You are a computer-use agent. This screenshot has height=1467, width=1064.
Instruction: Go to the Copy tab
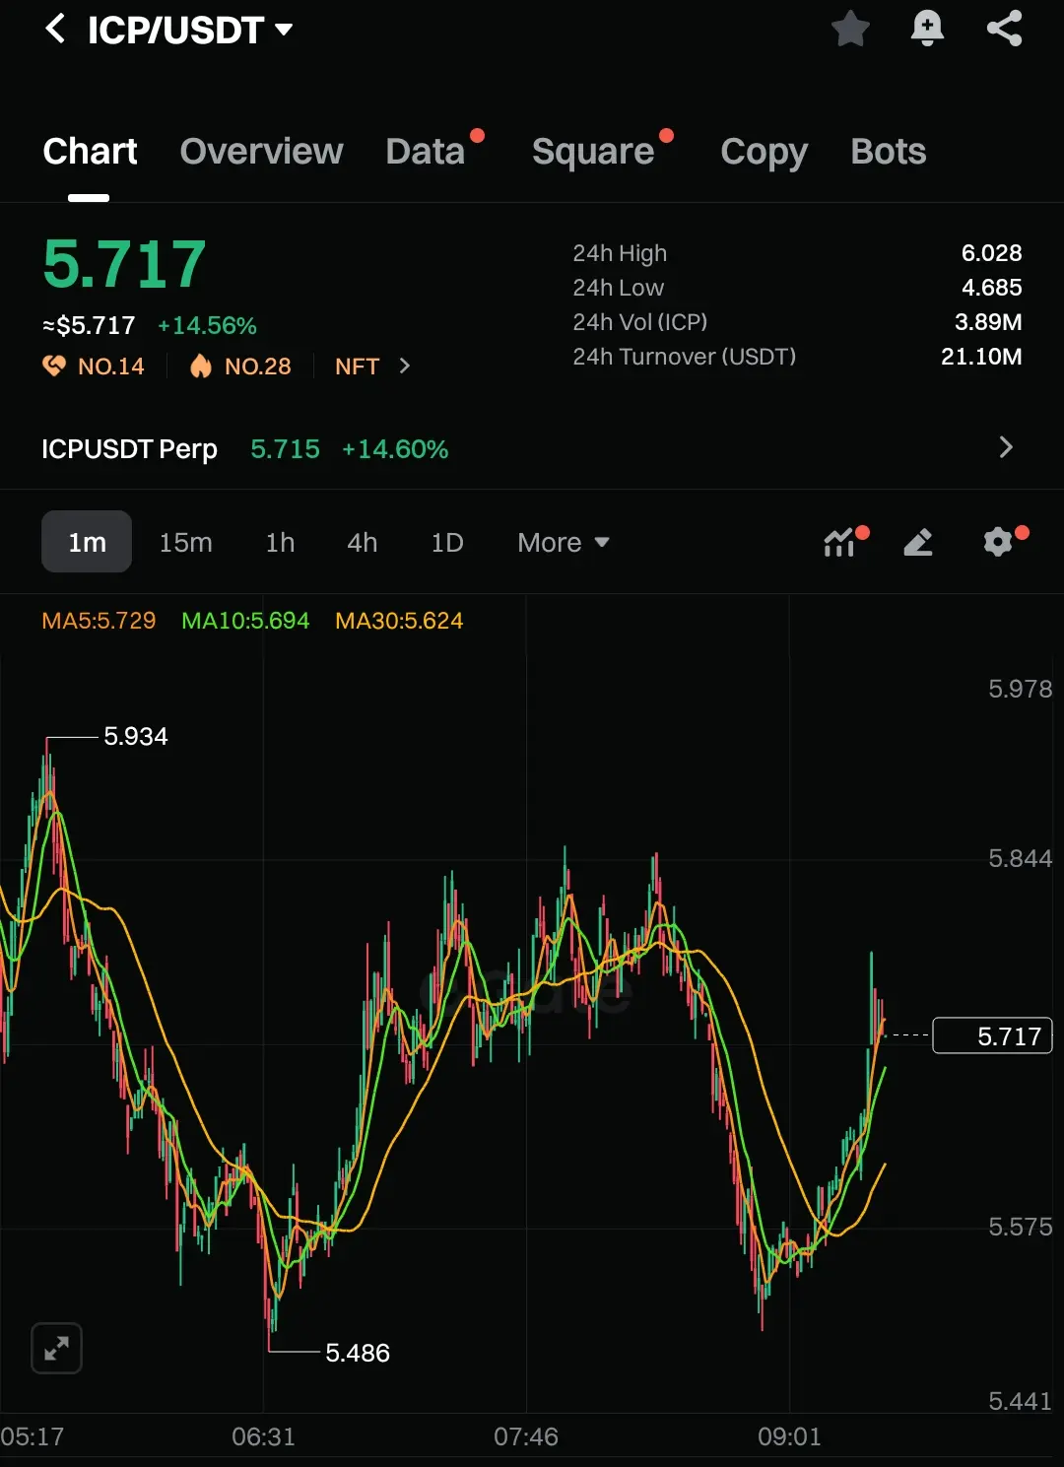click(x=764, y=152)
